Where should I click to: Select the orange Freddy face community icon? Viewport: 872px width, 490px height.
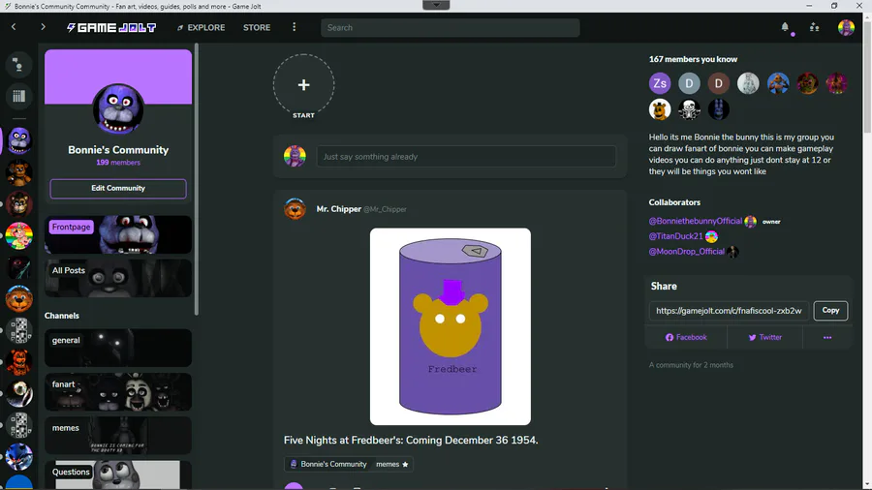tap(19, 299)
